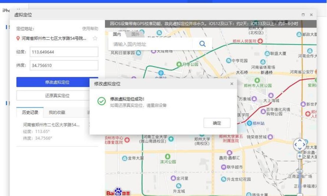Click the Baidu map logo
This screenshot has width=327, height=196.
click(118, 192)
